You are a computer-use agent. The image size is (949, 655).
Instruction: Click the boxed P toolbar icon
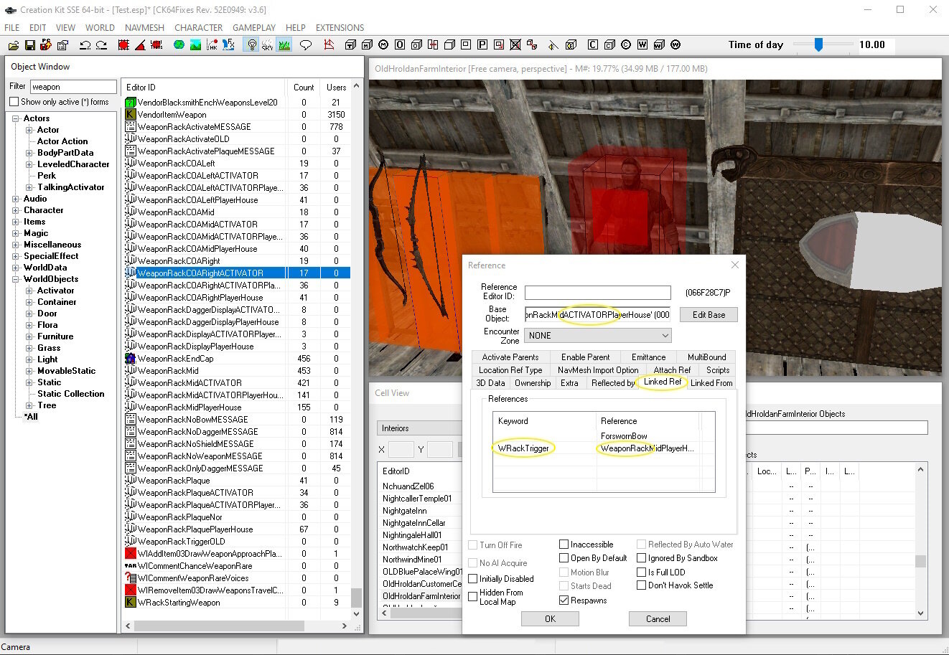[x=482, y=45]
